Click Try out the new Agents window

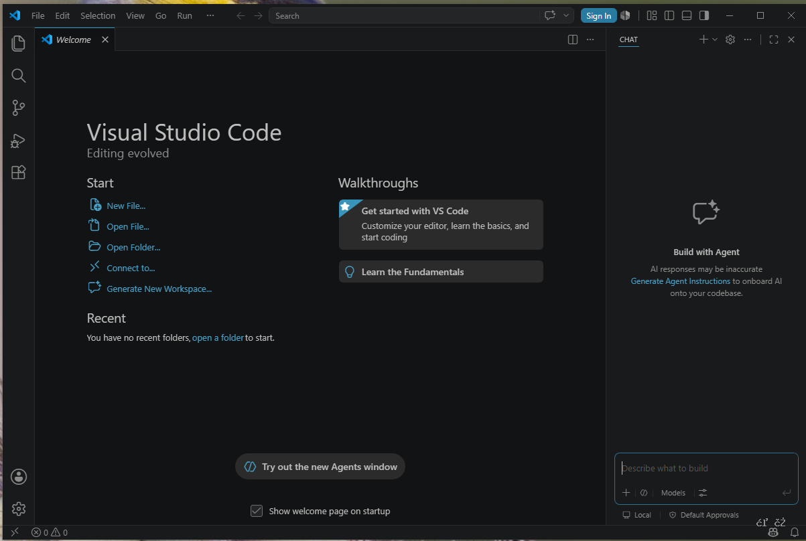click(320, 467)
